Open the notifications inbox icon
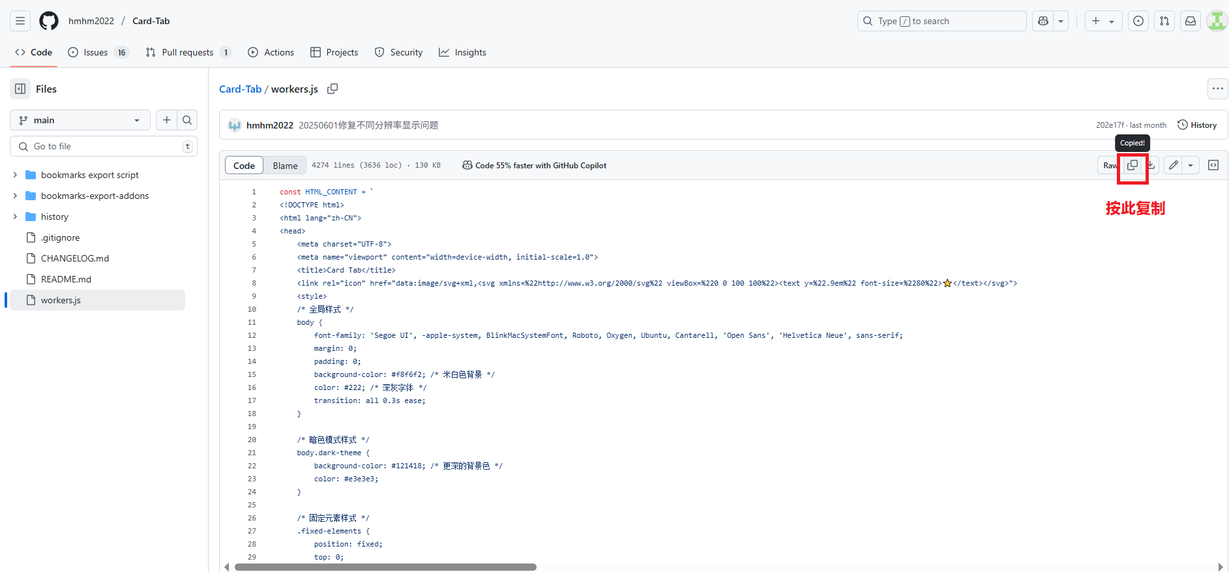The width and height of the screenshot is (1229, 572). click(x=1191, y=21)
